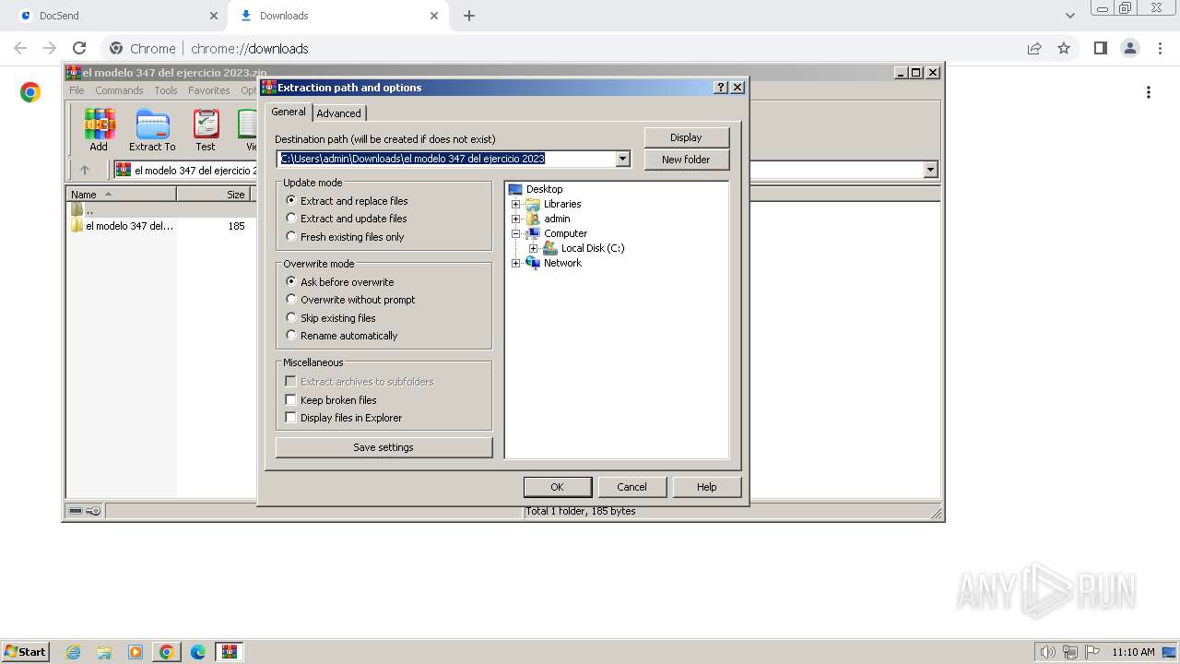Click the Chrome reload icon
The width and height of the screenshot is (1180, 664).
point(79,48)
